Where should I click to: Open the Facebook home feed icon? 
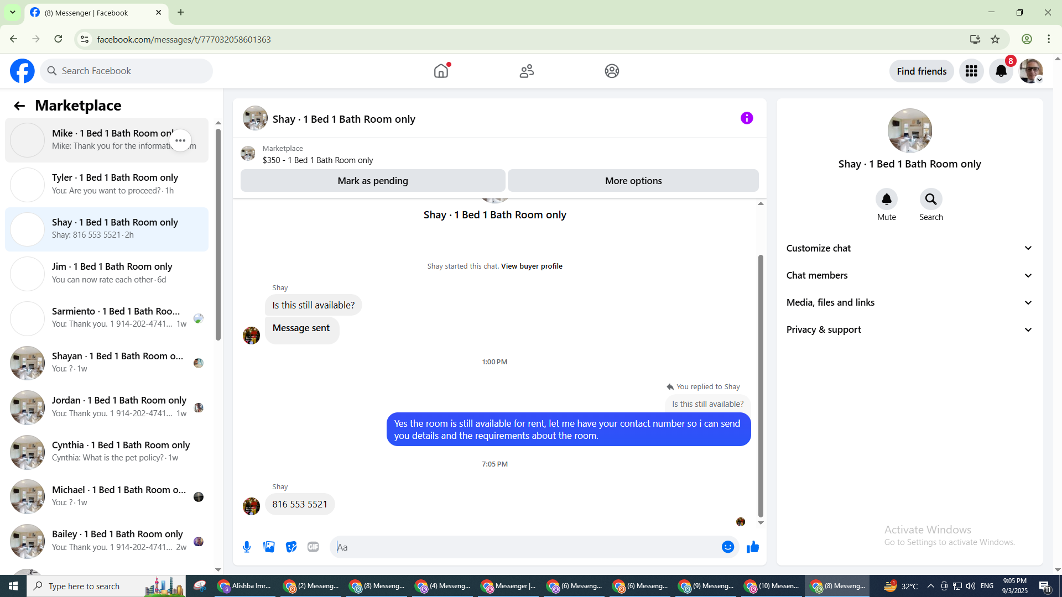[x=441, y=71]
